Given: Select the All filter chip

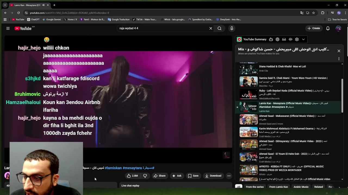Looking at the screenshot, I should [x=239, y=187].
